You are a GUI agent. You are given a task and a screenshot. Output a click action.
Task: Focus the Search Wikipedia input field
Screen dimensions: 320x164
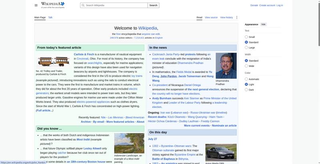click(x=114, y=5)
